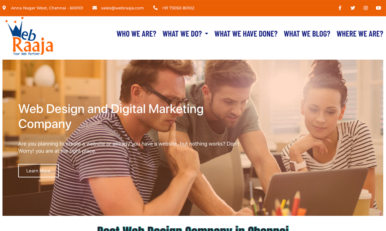Click the hero banner image
Image resolution: width=386 pixels, height=231 pixels.
193,138
